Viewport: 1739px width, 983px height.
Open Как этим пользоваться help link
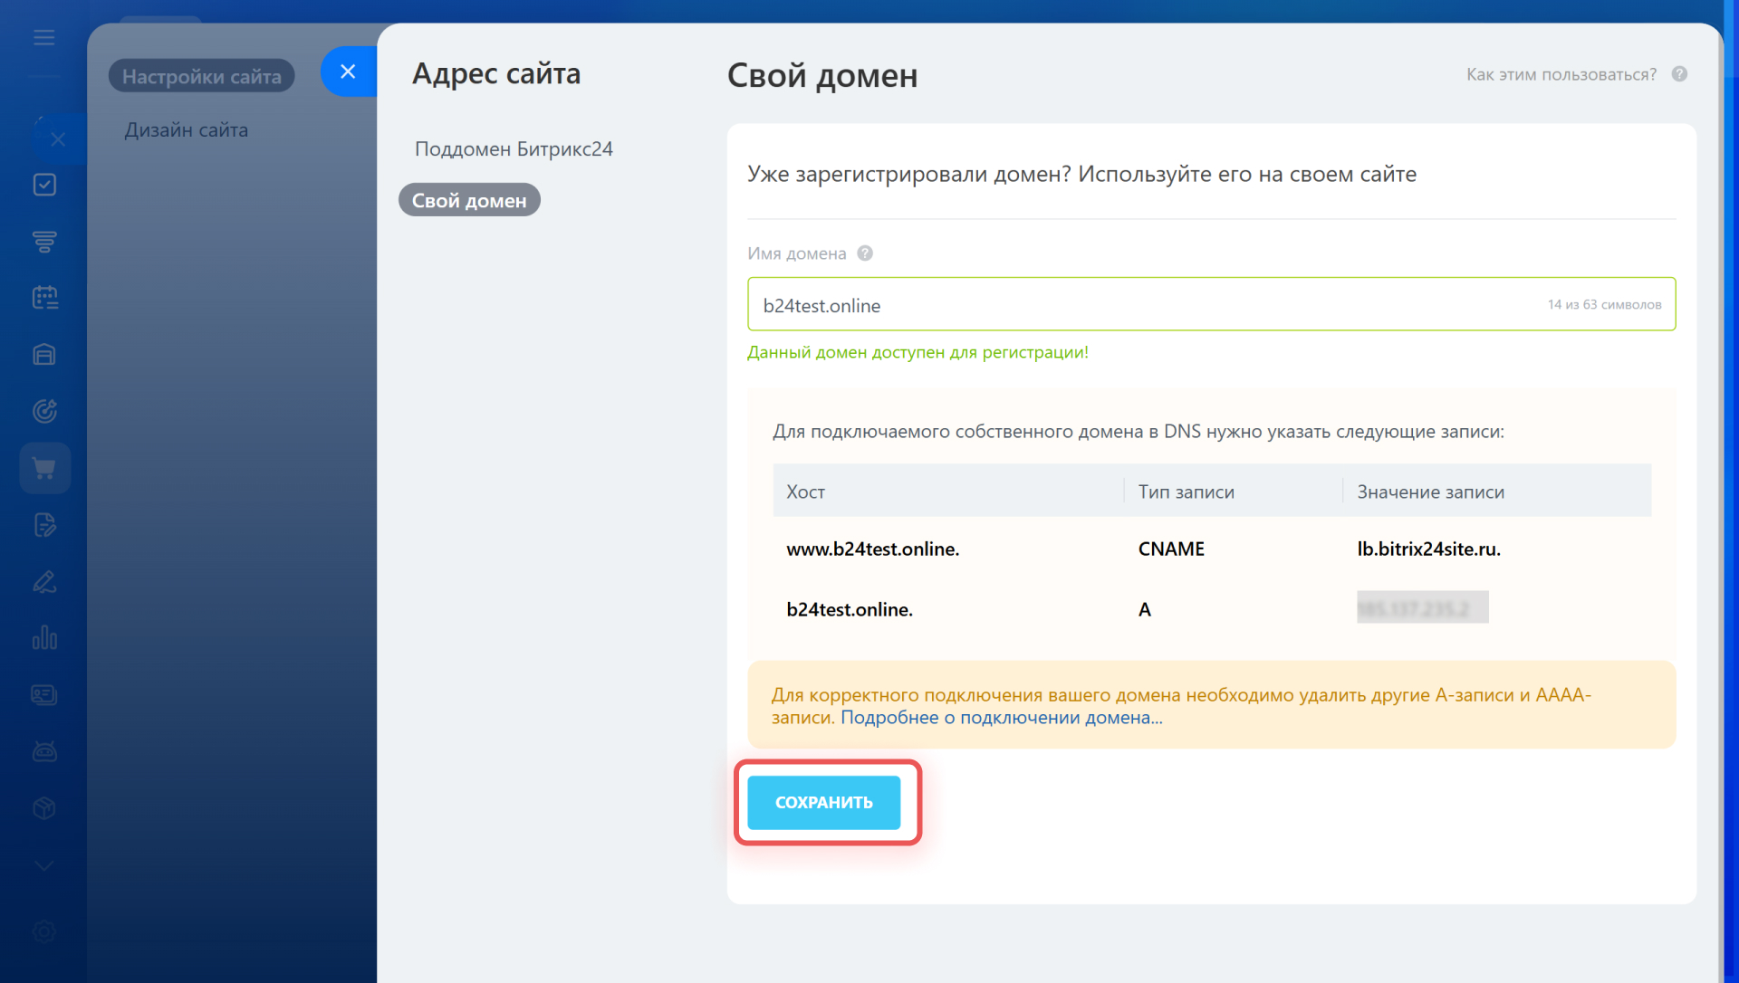click(1561, 74)
